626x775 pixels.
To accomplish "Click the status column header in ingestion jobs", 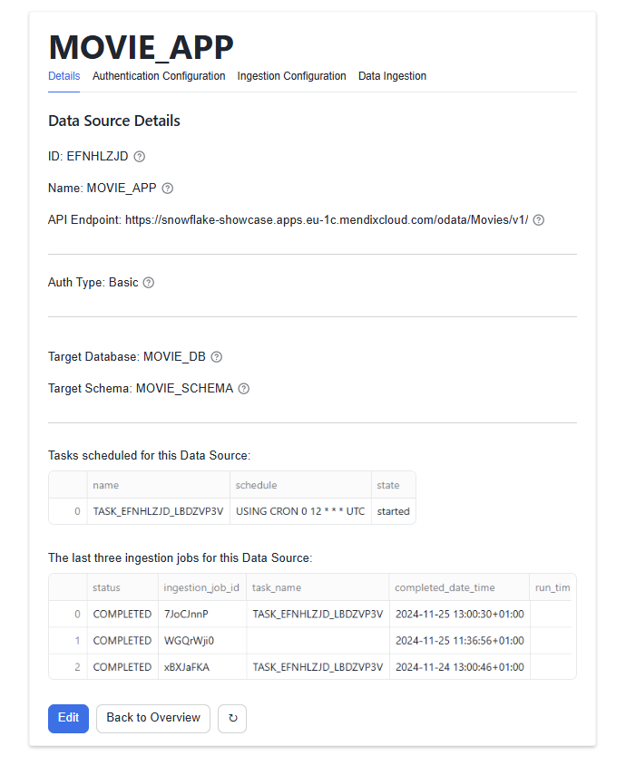I will coord(106,587).
